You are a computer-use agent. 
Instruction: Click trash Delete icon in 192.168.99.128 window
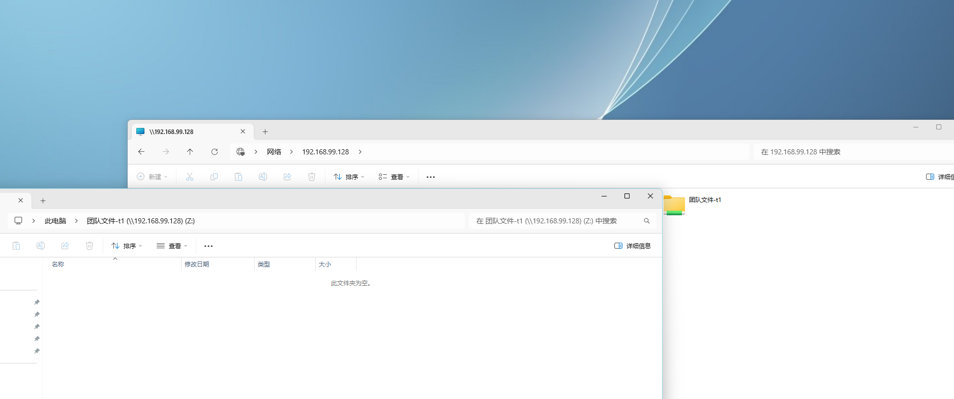point(312,177)
